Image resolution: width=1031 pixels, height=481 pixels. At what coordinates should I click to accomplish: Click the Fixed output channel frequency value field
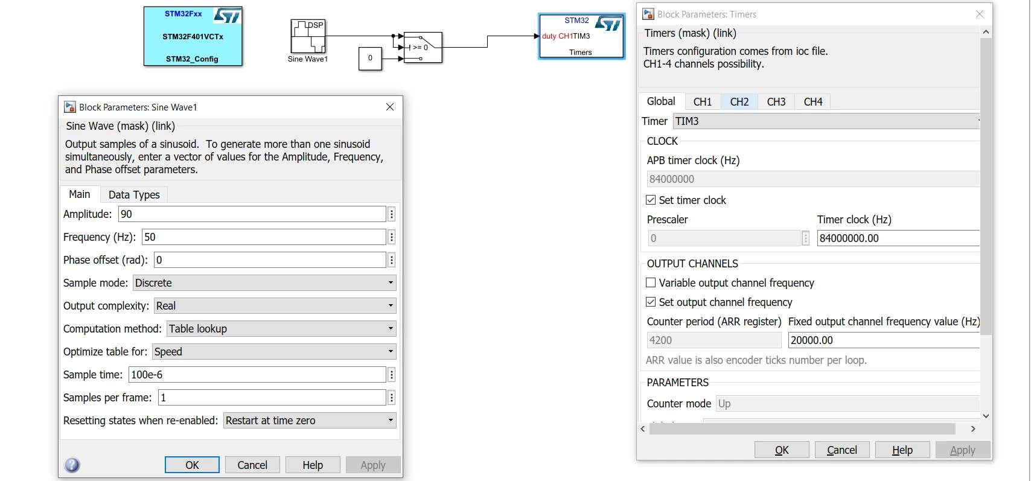point(884,340)
